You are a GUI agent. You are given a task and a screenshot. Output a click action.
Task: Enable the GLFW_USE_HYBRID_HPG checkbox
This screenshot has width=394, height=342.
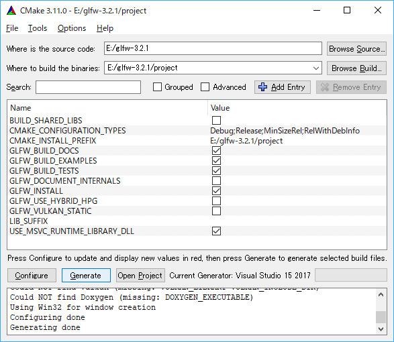pos(216,201)
